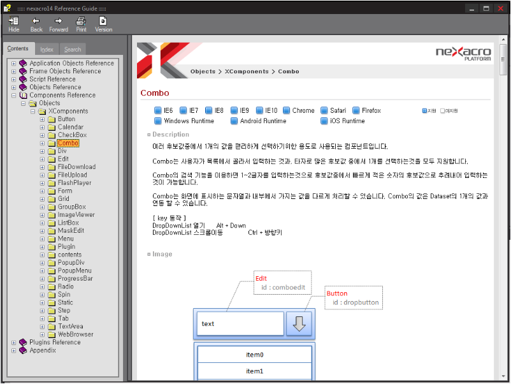Click the Combo breadcrumb entry
This screenshot has width=511, height=384.
[289, 71]
